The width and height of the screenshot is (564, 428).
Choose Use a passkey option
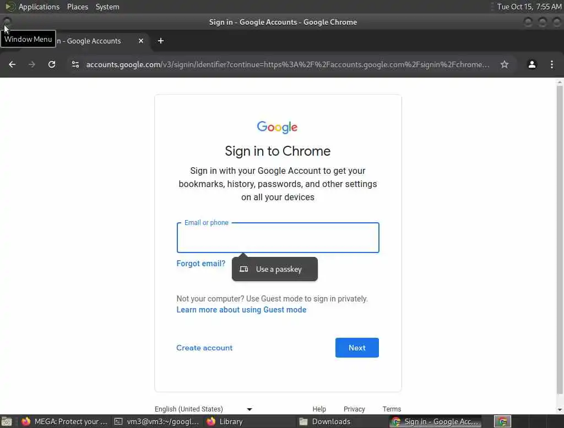click(x=275, y=269)
